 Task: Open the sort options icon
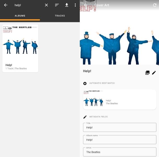(x=57, y=5)
